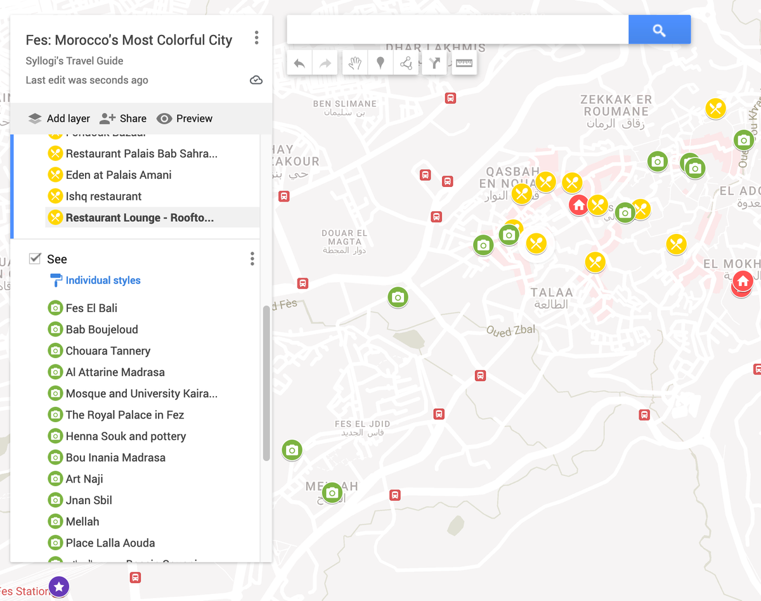The height and width of the screenshot is (601, 761).
Task: Click the cloud save status icon
Action: tap(256, 80)
